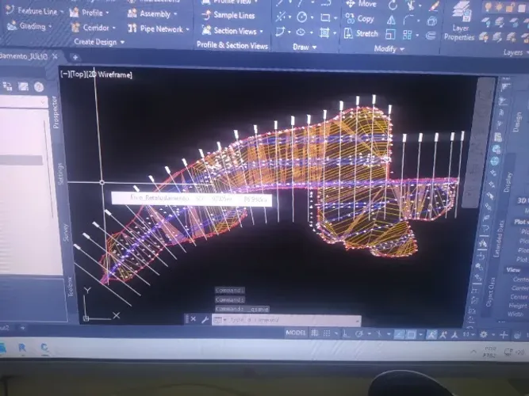
Task: Click the Offset tool icon
Action: pyautogui.click(x=431, y=36)
